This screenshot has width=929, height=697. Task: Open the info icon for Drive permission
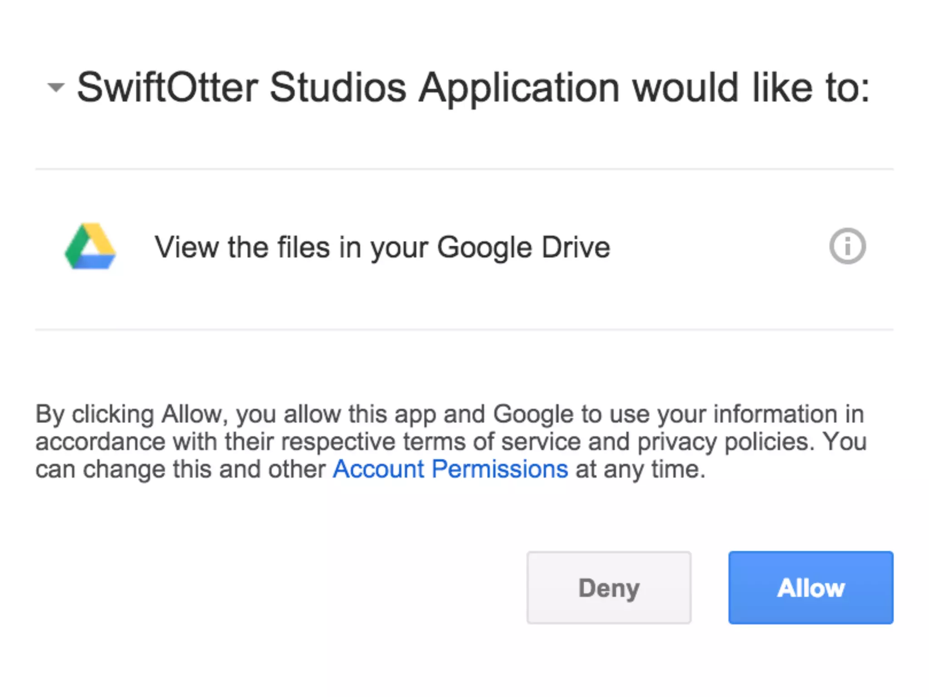[x=847, y=246]
